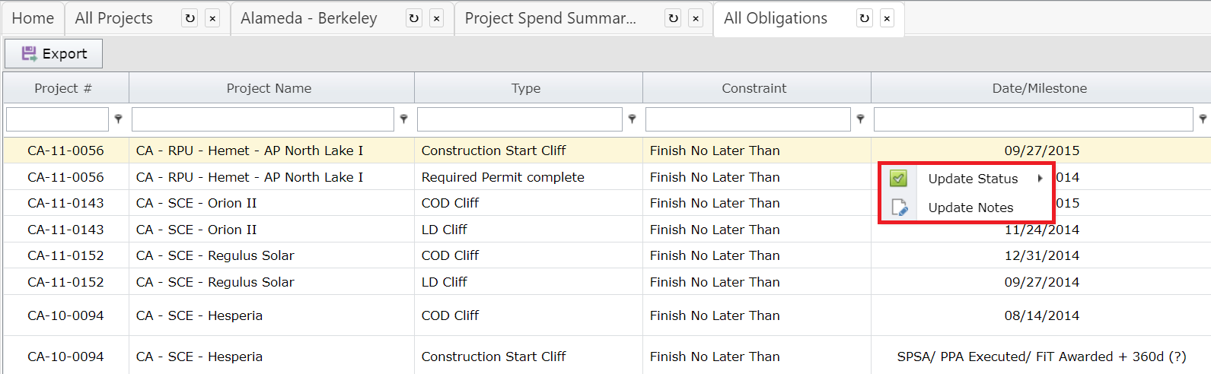
Task: Select Update Status in context menu
Action: (x=972, y=179)
